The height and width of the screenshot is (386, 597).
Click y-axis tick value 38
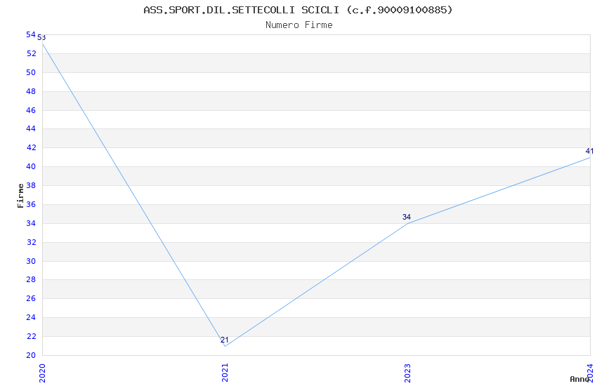(31, 185)
